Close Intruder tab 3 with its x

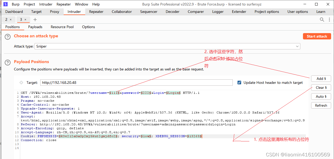pyautogui.click(x=25, y=20)
